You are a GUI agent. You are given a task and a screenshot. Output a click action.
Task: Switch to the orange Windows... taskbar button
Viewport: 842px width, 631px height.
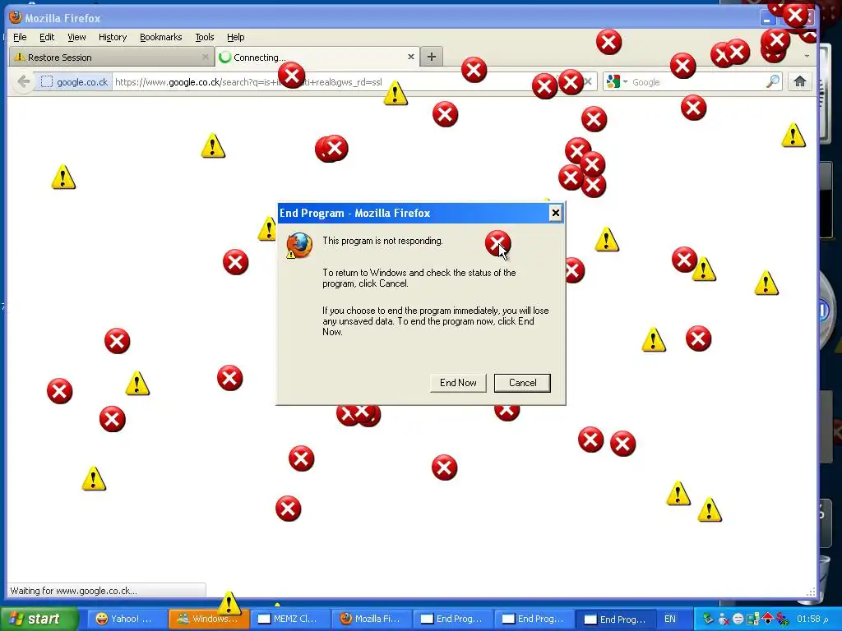pyautogui.click(x=209, y=619)
